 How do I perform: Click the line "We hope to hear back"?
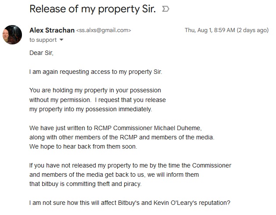point(83,146)
